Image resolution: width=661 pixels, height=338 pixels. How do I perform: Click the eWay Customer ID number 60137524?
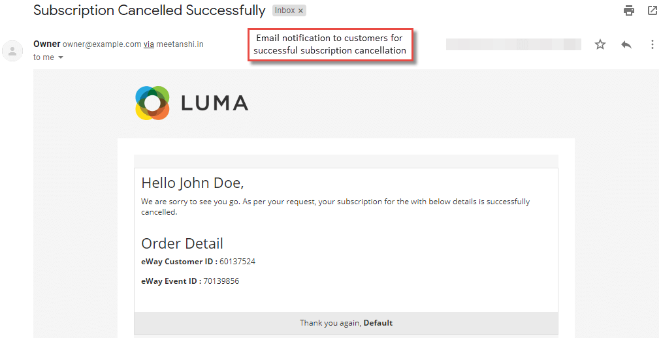tap(237, 262)
